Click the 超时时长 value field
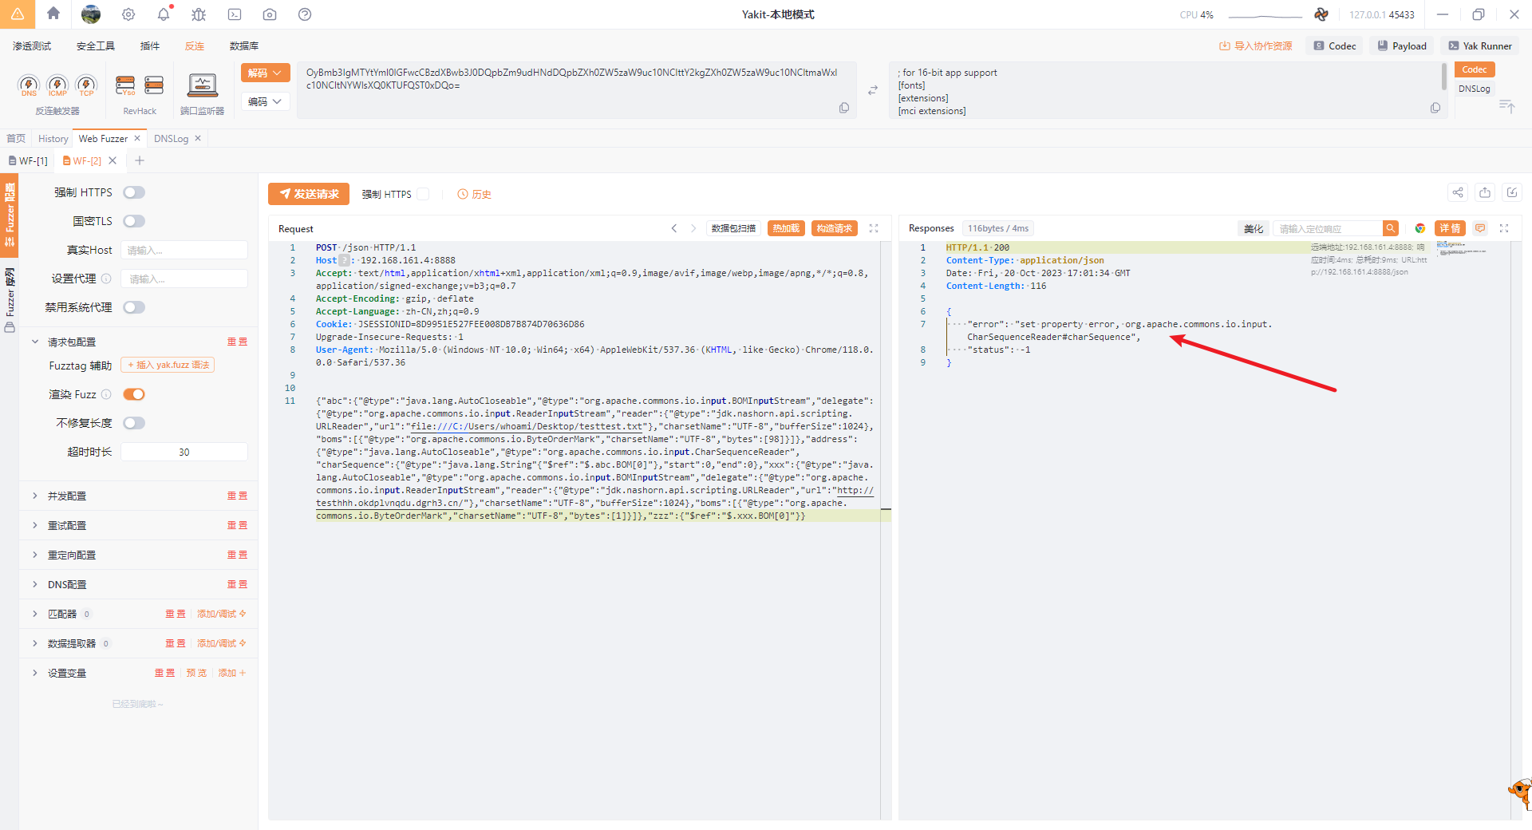The image size is (1532, 830). pyautogui.click(x=184, y=452)
